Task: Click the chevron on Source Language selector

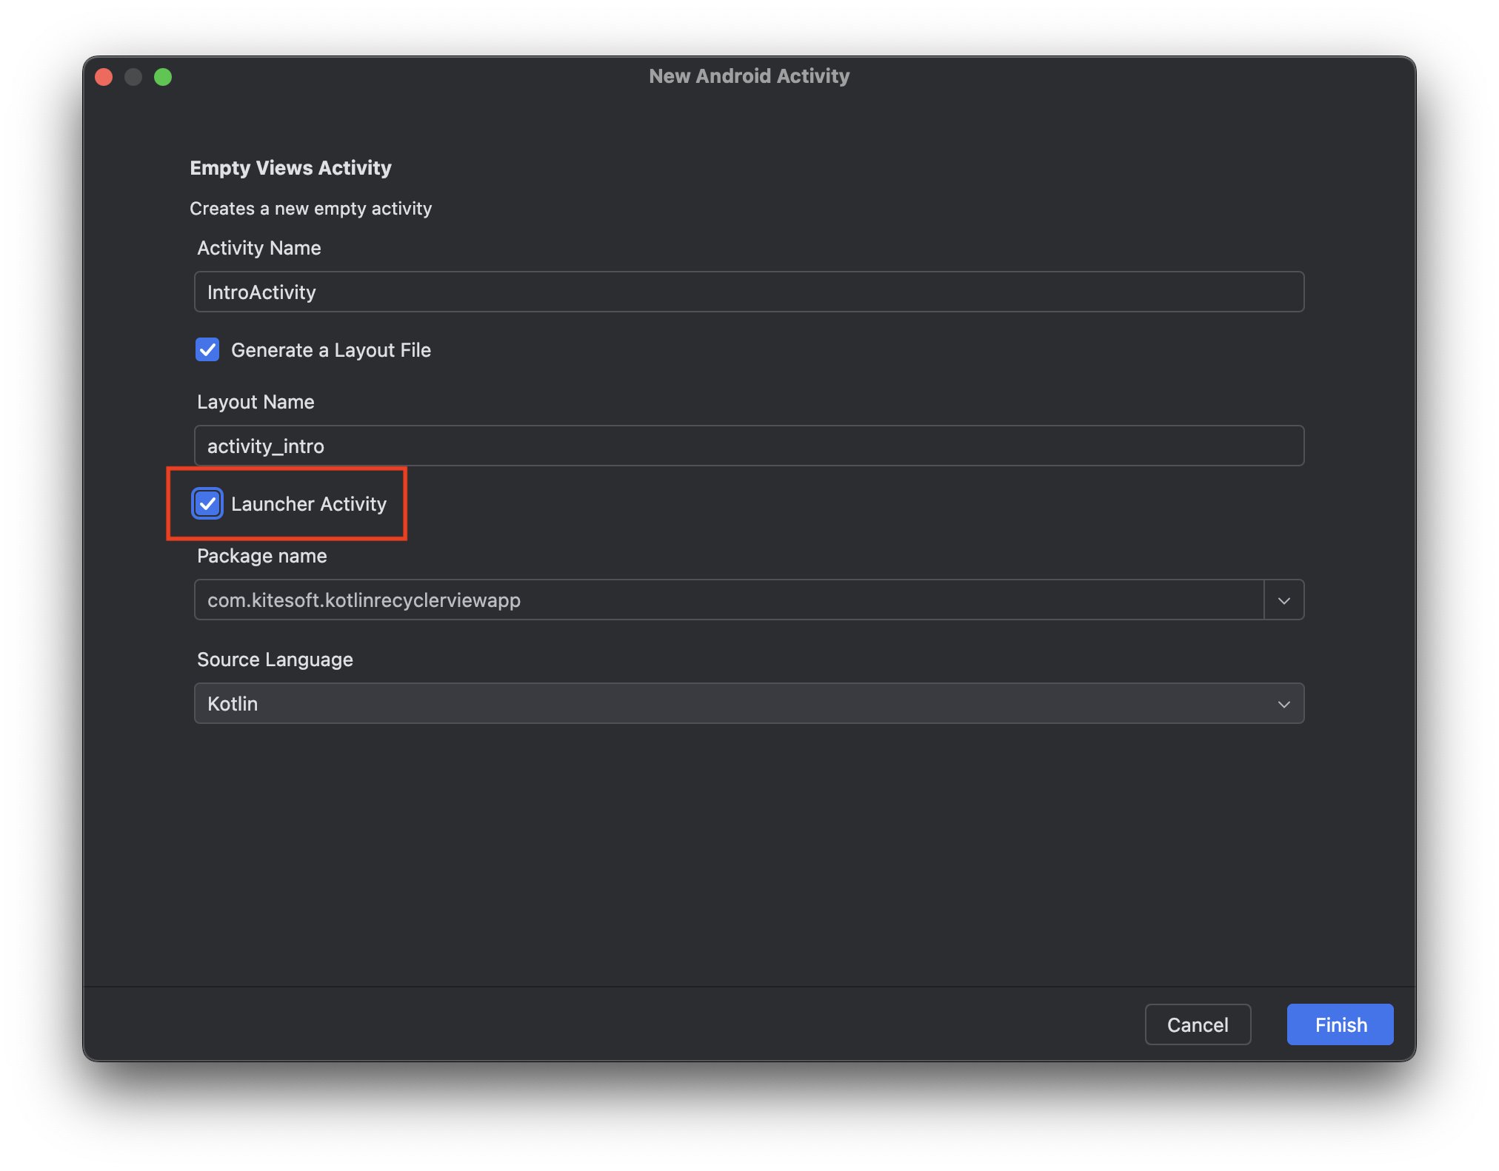Action: coord(1283,704)
